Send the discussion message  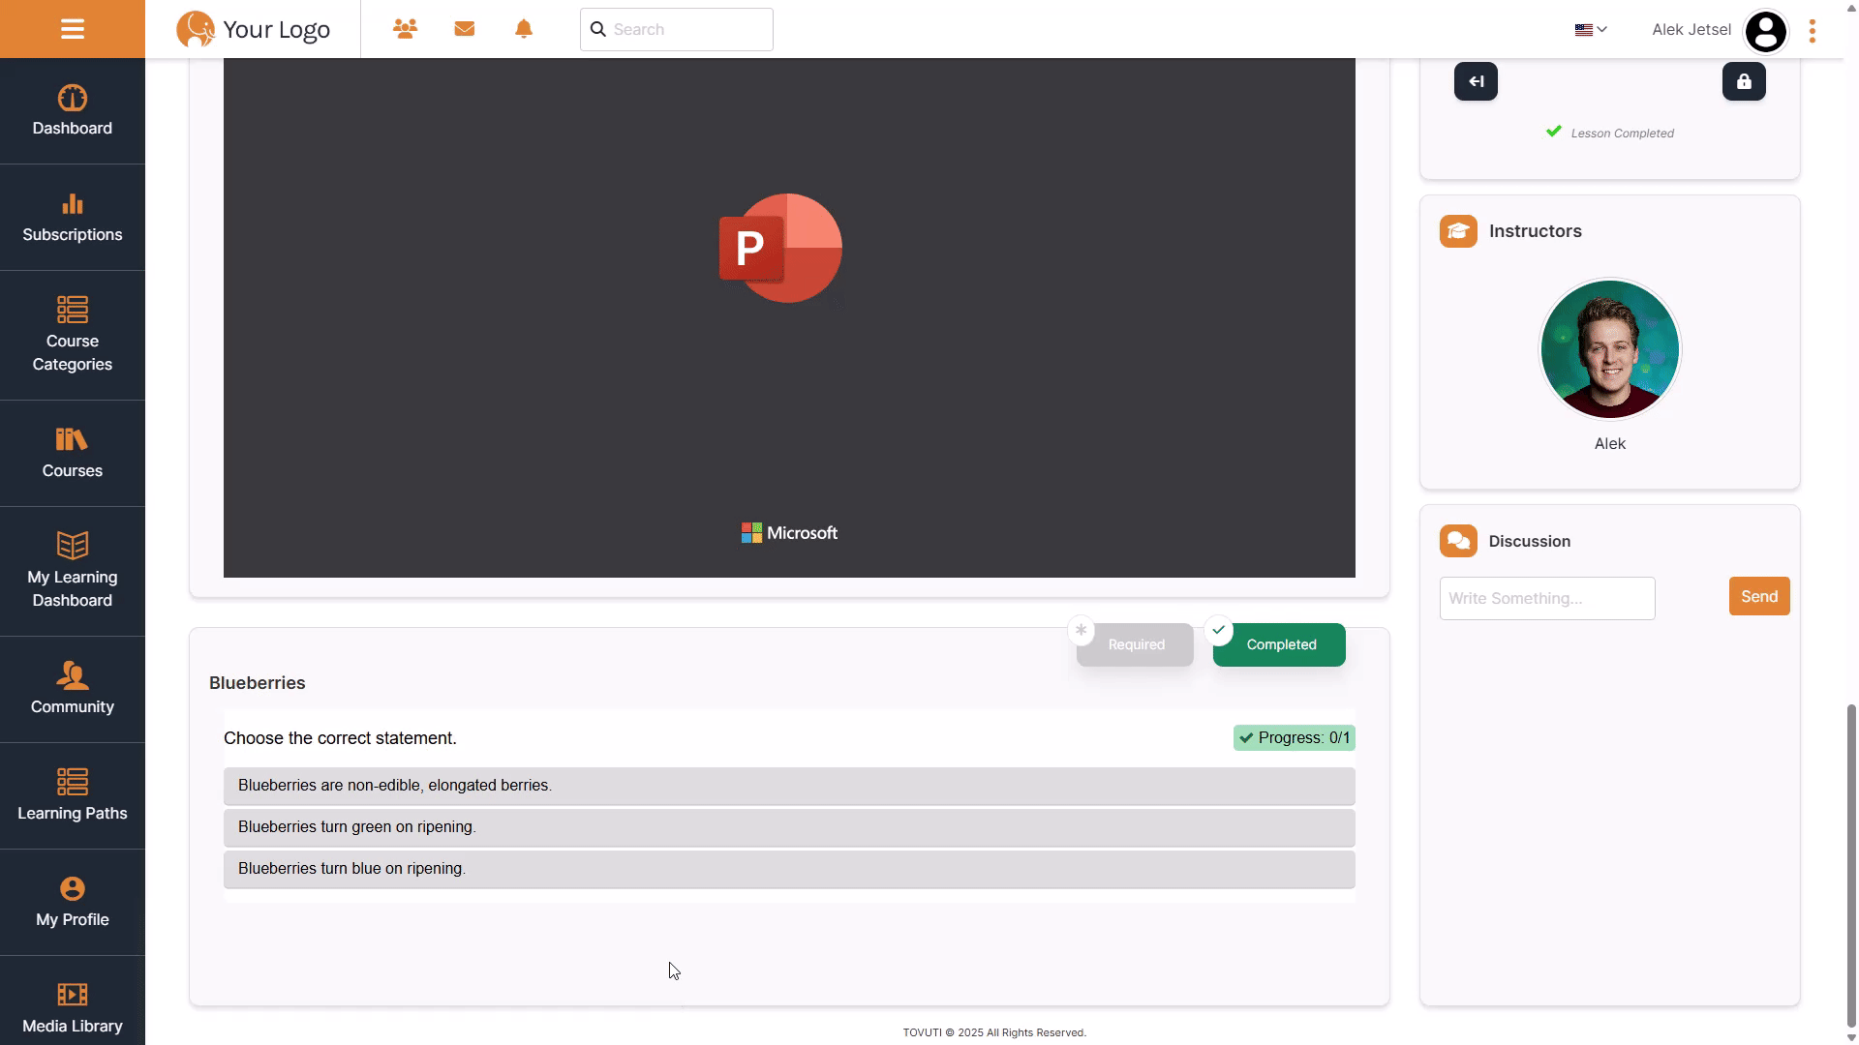pos(1759,596)
